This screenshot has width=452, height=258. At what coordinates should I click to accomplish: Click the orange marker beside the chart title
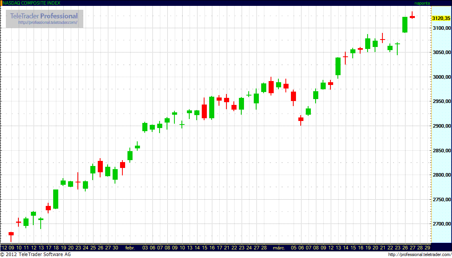pos(1,3)
